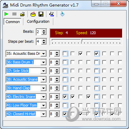
Task: Raise volume stepper for Side Stick row
Action: (57, 70)
